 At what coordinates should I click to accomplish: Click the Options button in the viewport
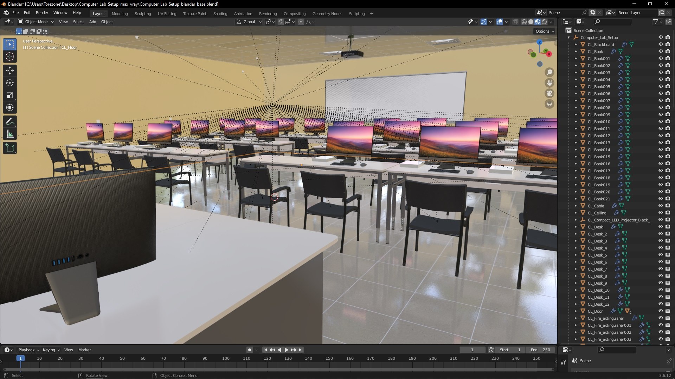(x=544, y=31)
